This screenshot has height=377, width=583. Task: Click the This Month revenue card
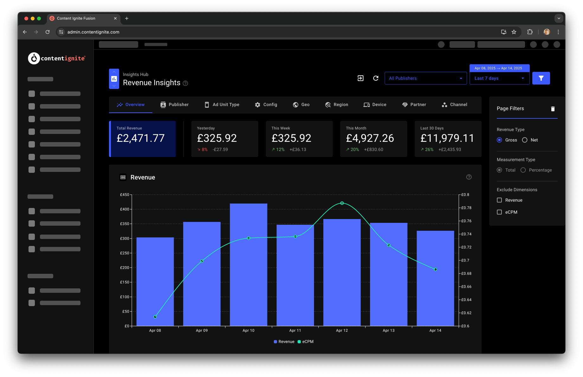pos(374,139)
